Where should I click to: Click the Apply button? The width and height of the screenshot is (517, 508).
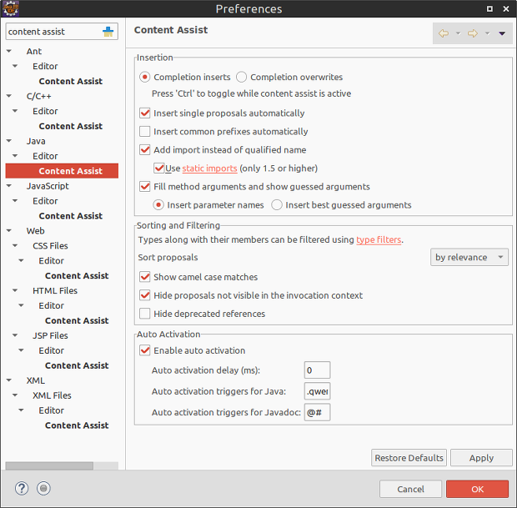(481, 458)
